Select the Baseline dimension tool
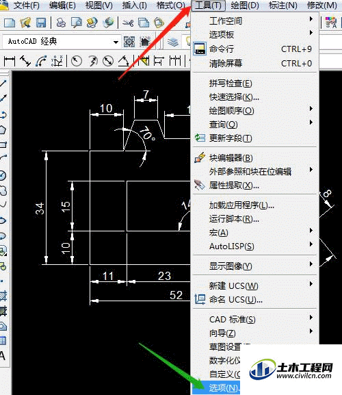This screenshot has height=395, width=342. 159,61
